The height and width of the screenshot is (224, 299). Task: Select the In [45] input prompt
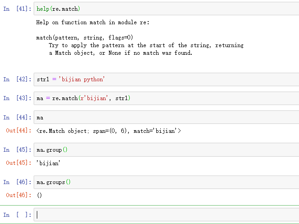(x=18, y=150)
